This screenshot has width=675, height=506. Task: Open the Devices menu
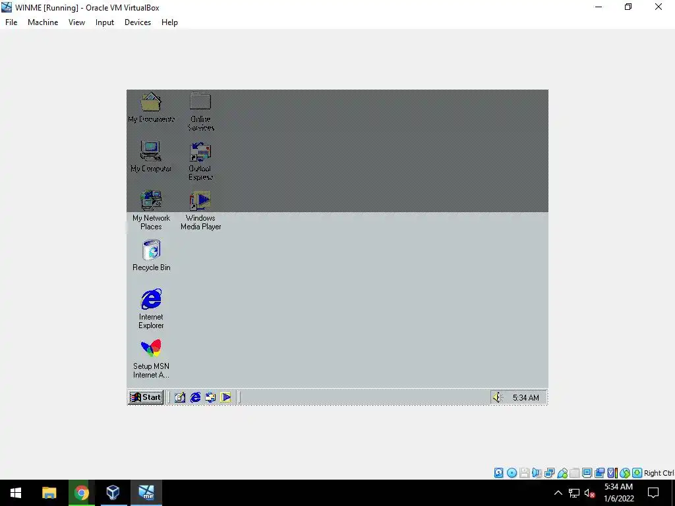(138, 22)
